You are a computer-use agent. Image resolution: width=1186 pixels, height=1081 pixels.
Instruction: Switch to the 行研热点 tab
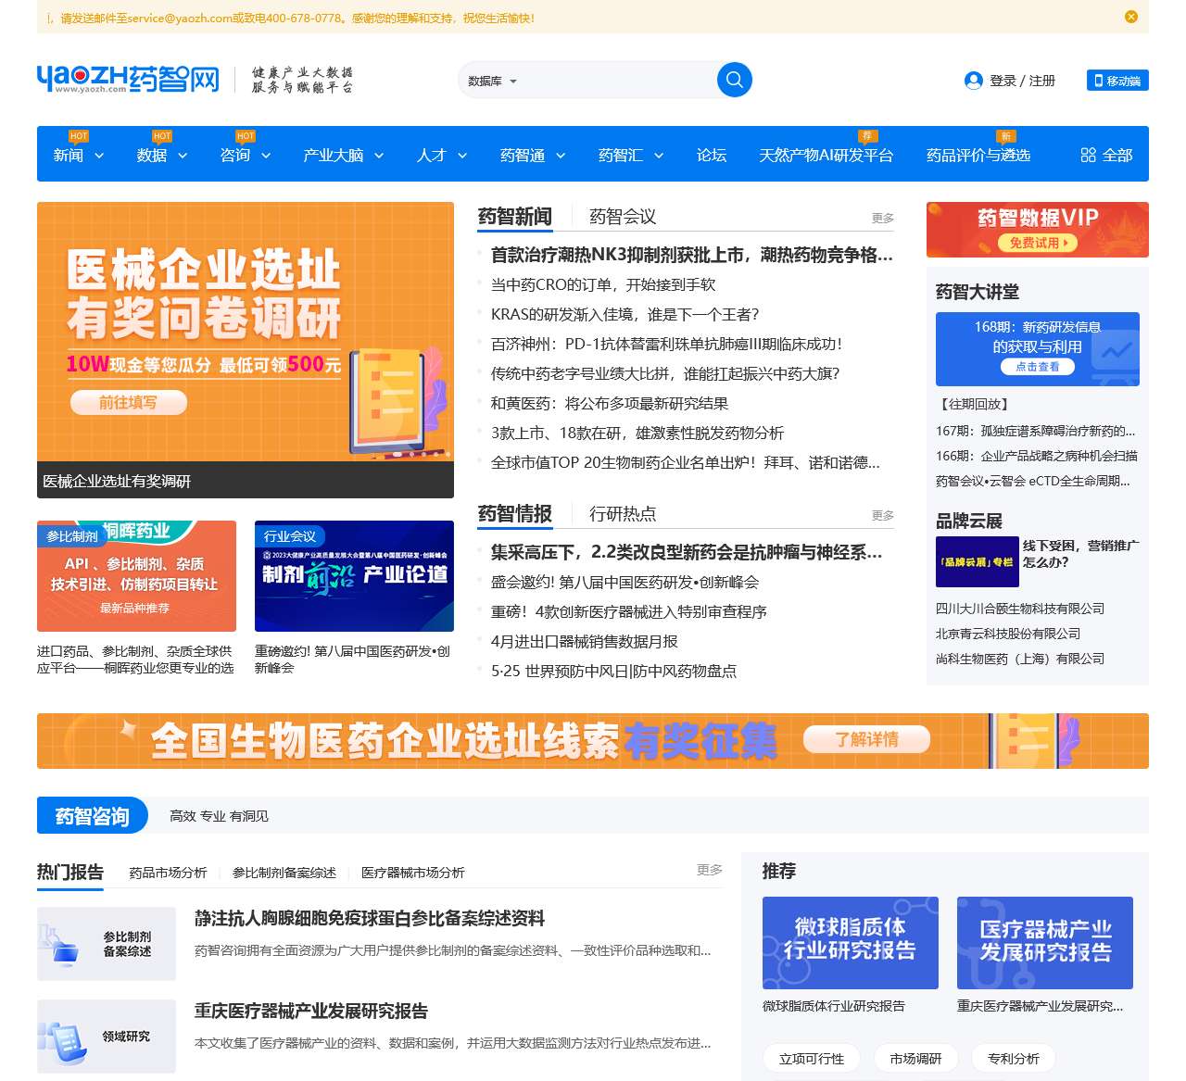pyautogui.click(x=623, y=513)
